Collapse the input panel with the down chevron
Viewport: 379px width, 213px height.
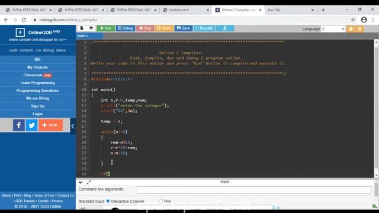point(81,182)
